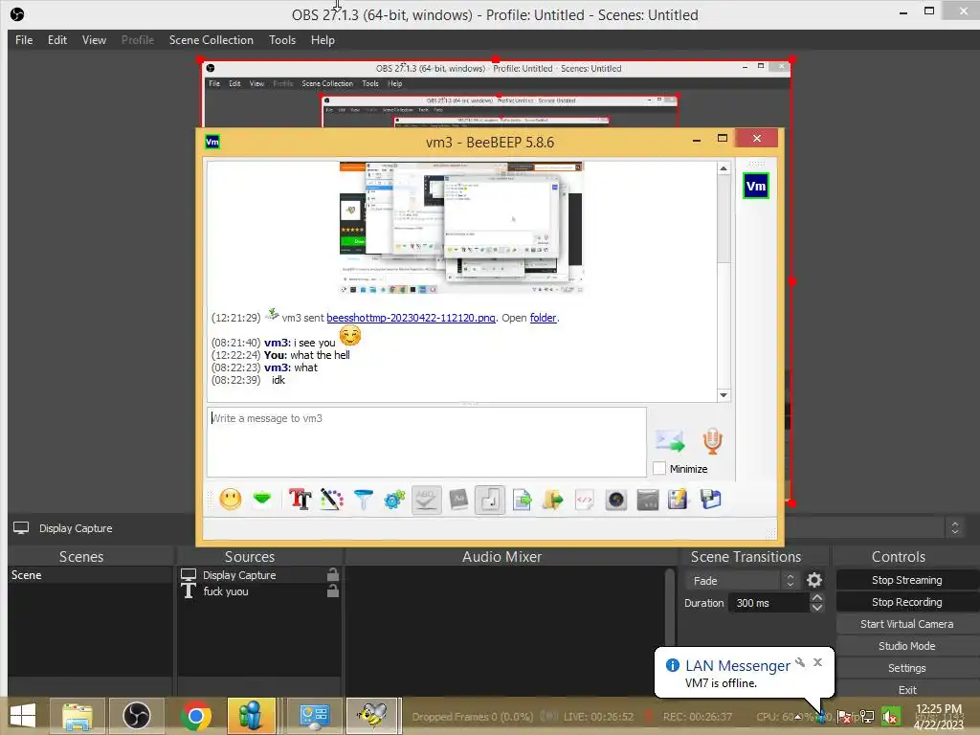Viewport: 980px width, 735px height.
Task: Click the dark gray panel icon in BeeBEEP toolbar
Action: (648, 500)
